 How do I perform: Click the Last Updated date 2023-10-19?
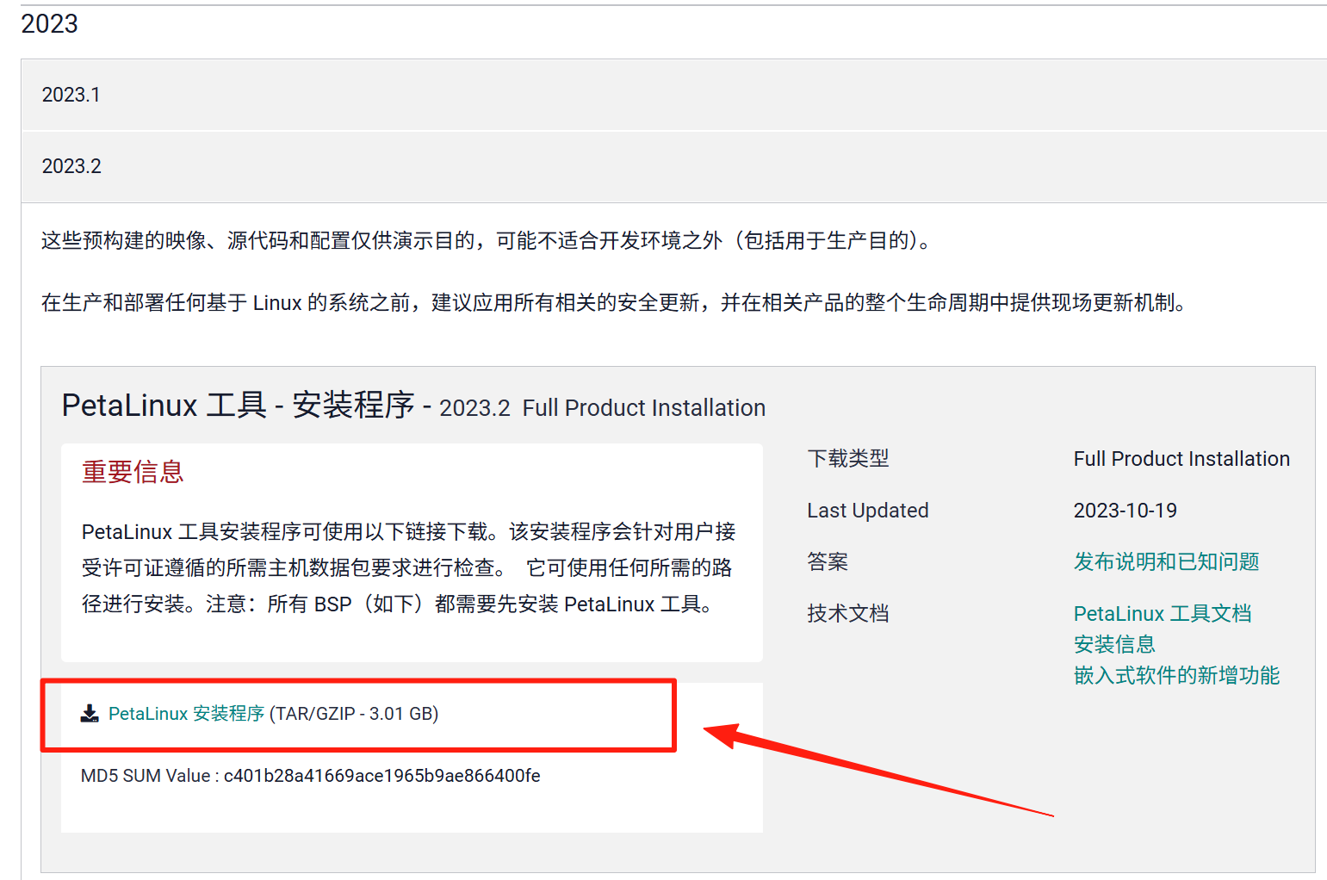(x=1125, y=510)
